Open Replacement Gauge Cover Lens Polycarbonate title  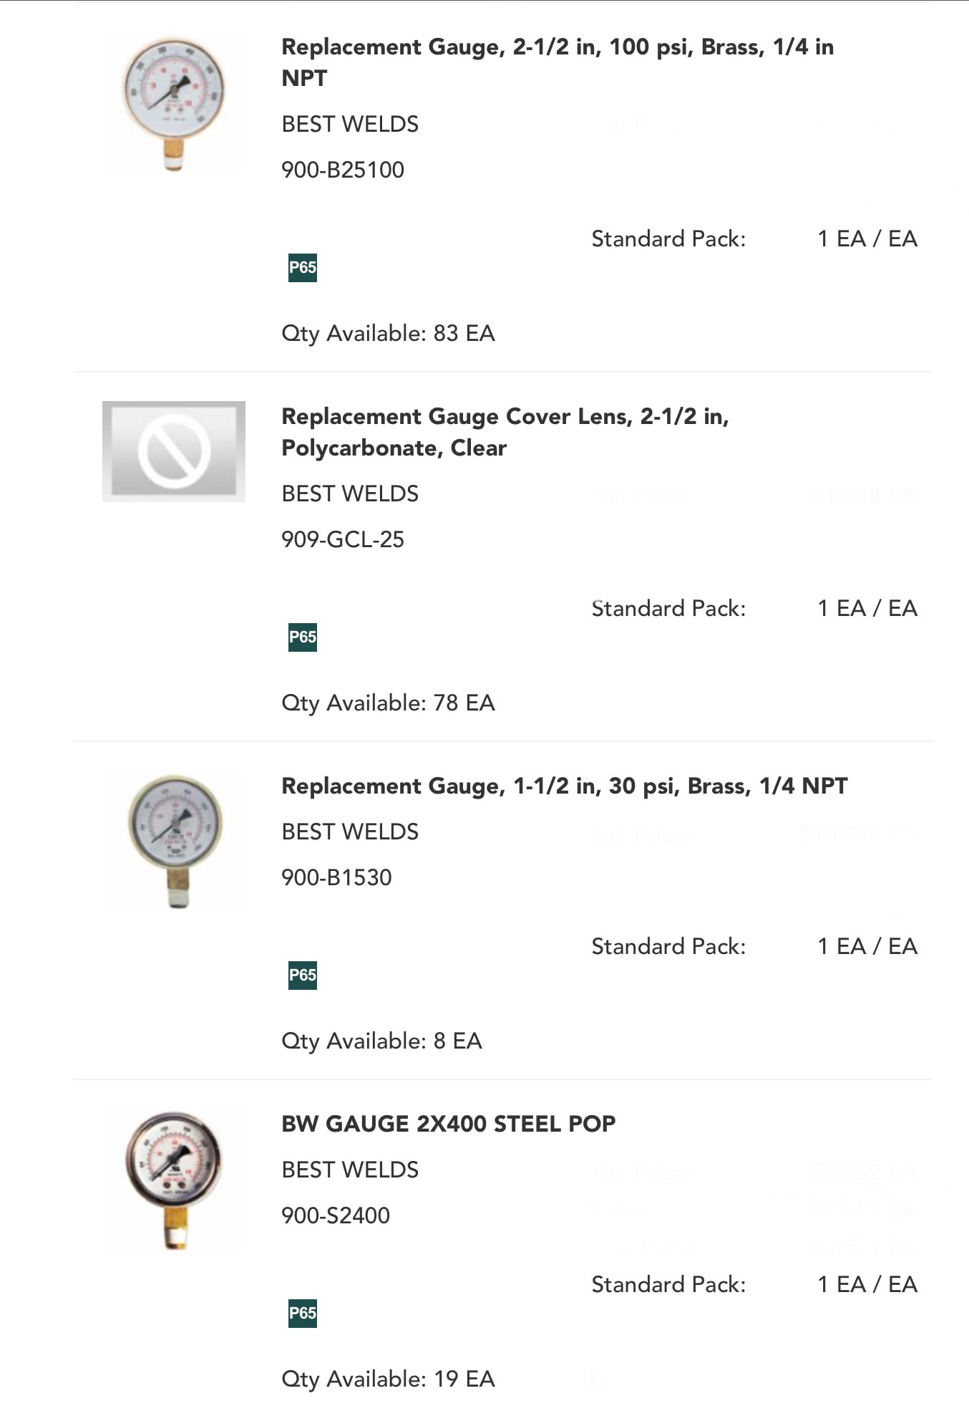point(505,432)
